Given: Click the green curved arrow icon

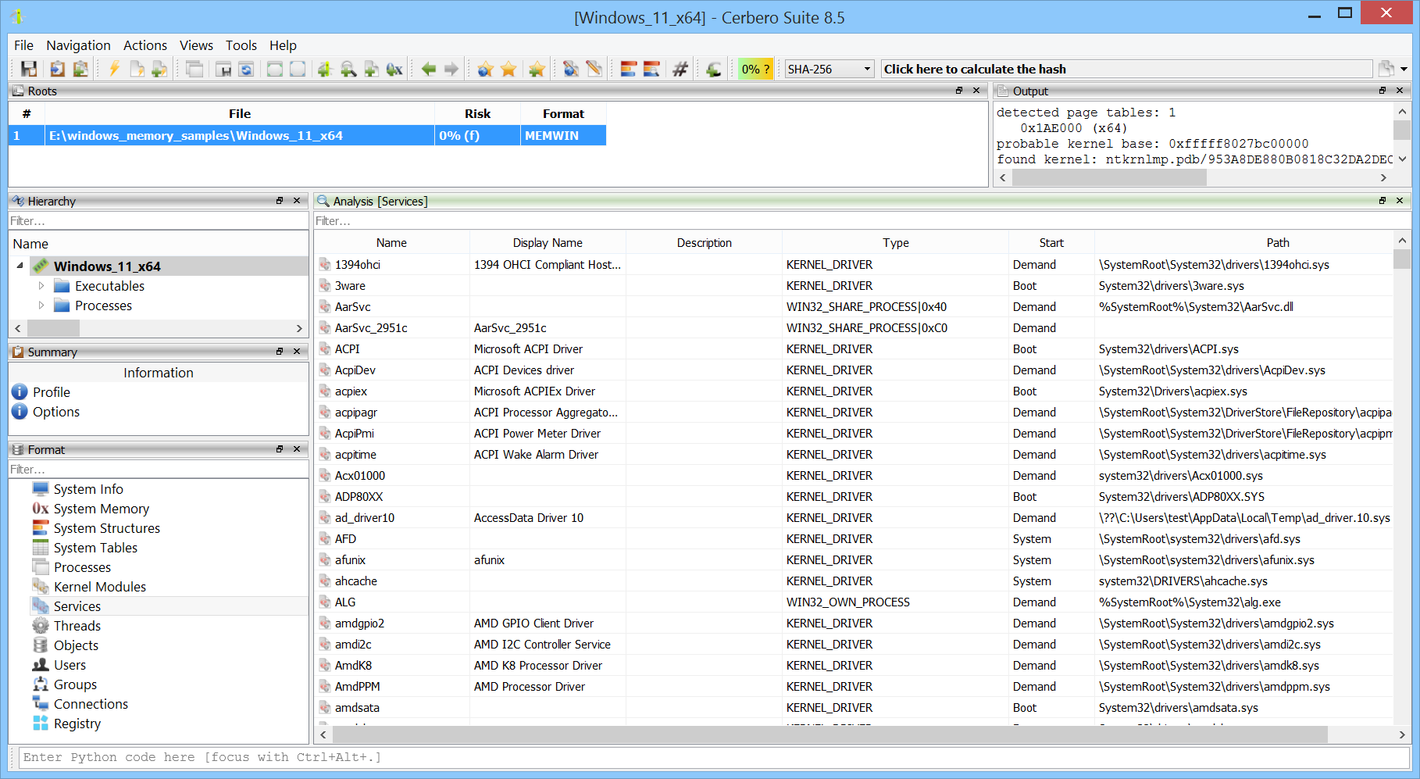Looking at the screenshot, I should [x=713, y=69].
